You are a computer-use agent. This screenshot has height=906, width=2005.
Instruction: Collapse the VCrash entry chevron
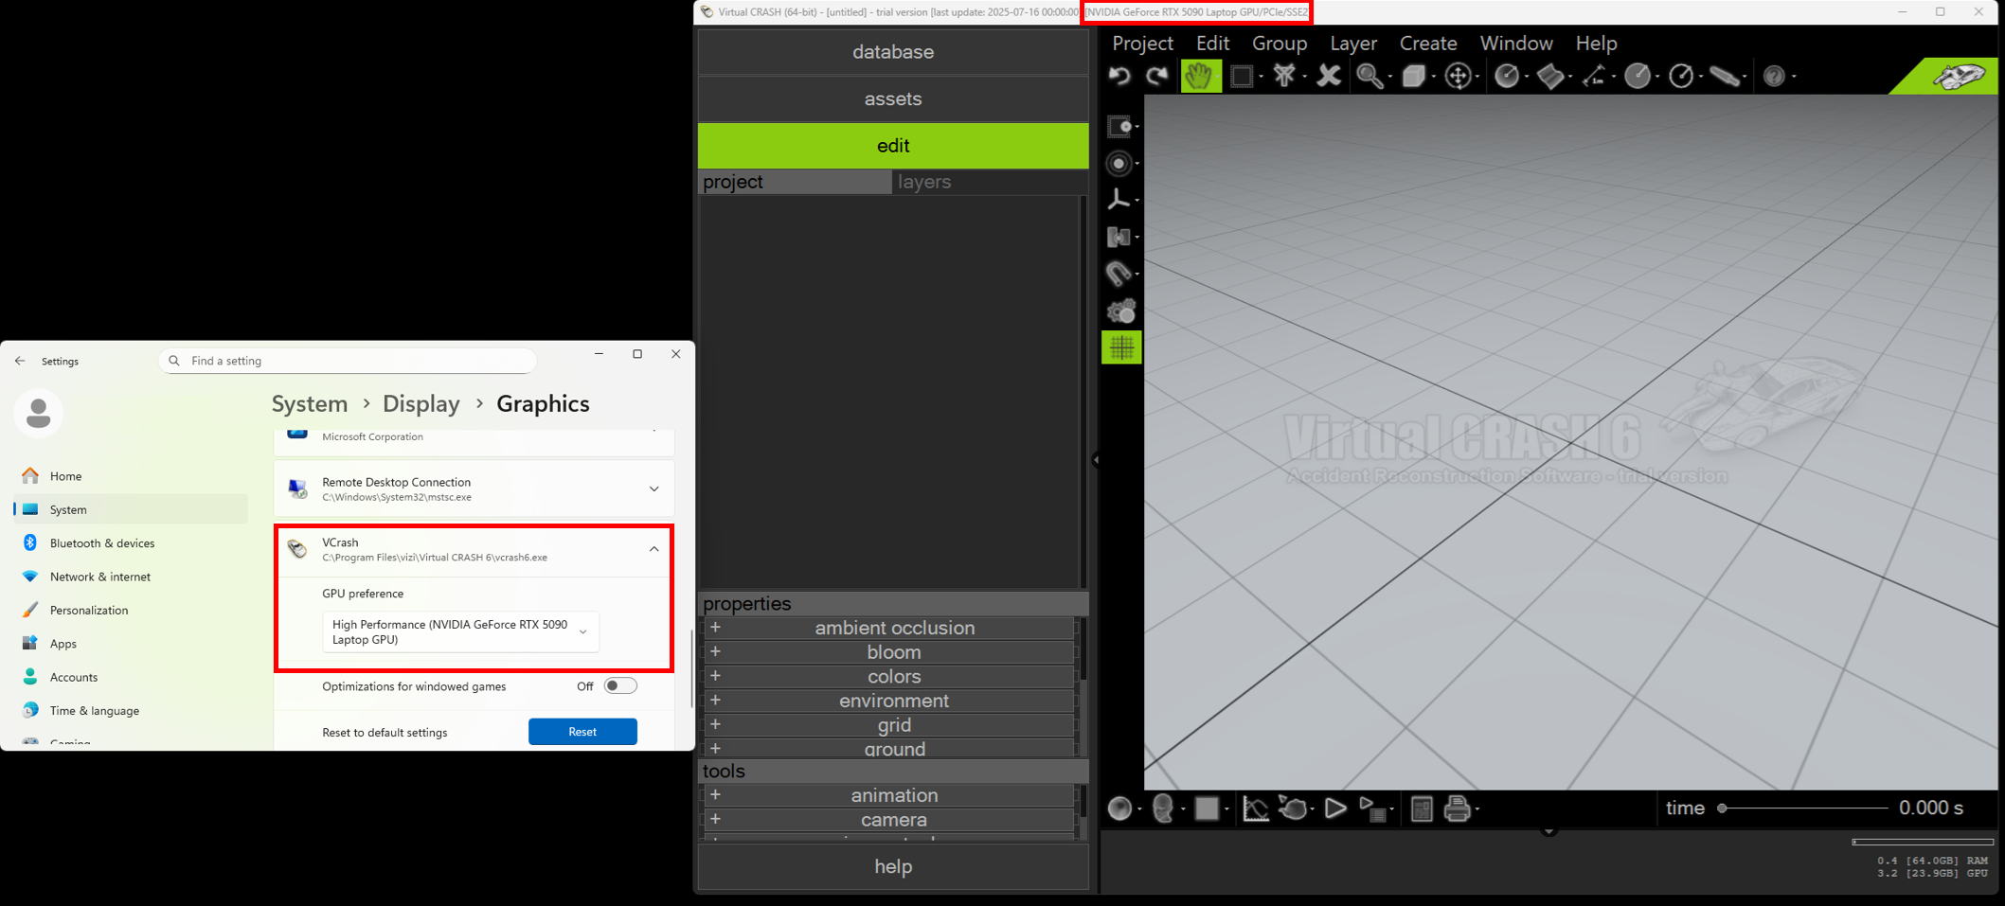654,549
